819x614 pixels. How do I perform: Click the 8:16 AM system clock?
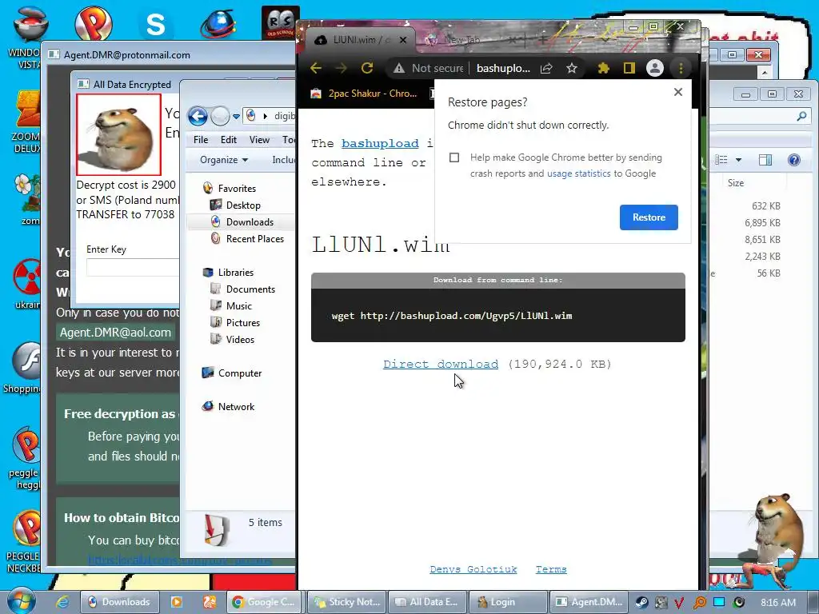coord(778,603)
